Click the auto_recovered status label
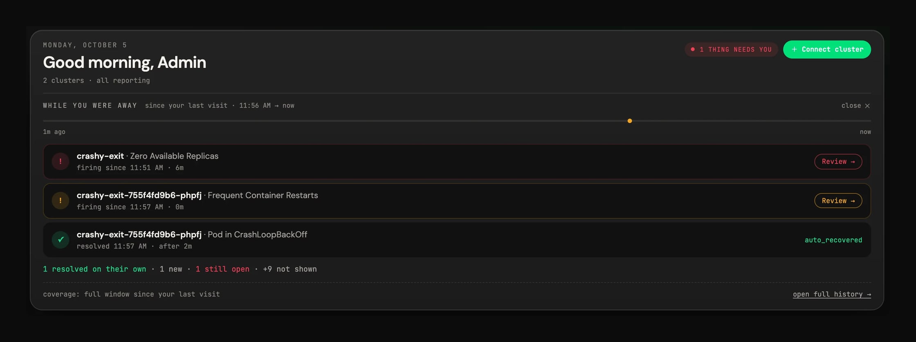Viewport: 916px width, 342px height. click(x=833, y=240)
